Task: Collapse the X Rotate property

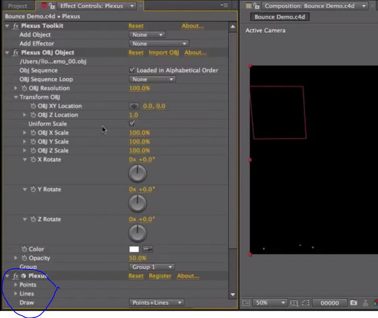Action: pyautogui.click(x=24, y=159)
